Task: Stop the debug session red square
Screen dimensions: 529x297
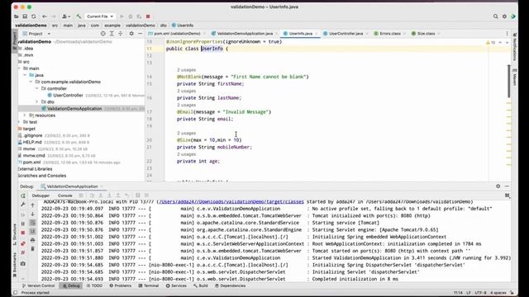Action: click(x=23, y=233)
